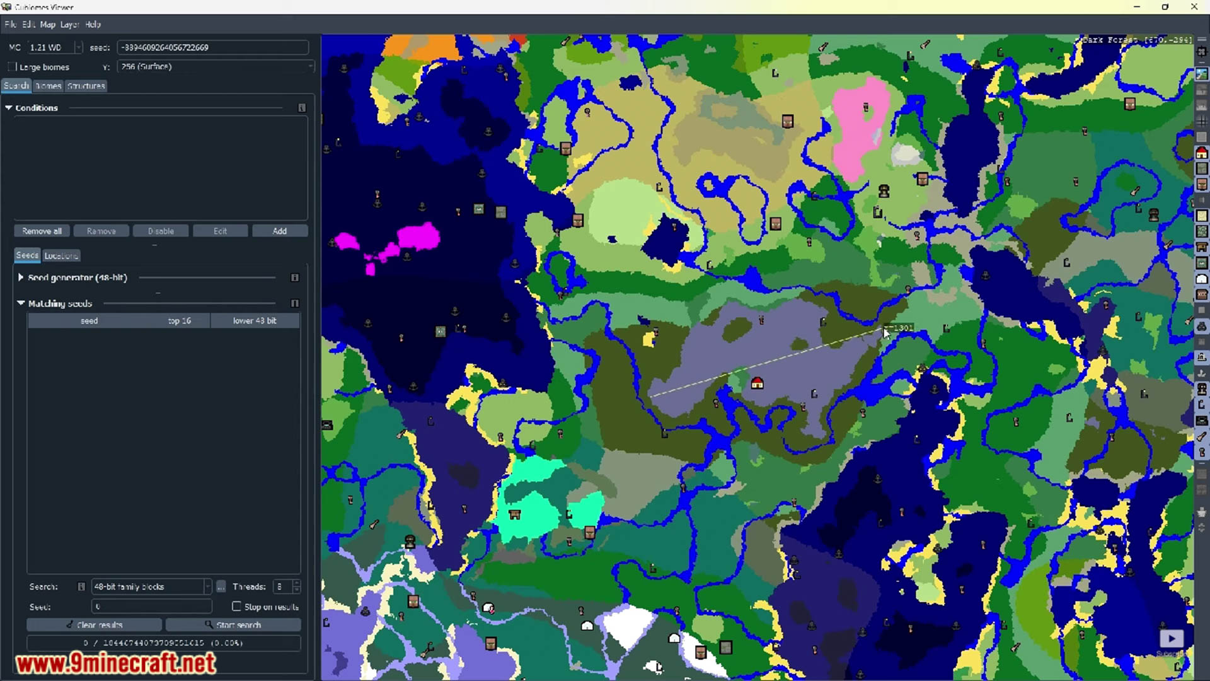Toggle the grid overlay icon in right toolbar
This screenshot has height=681, width=1210.
[1202, 120]
